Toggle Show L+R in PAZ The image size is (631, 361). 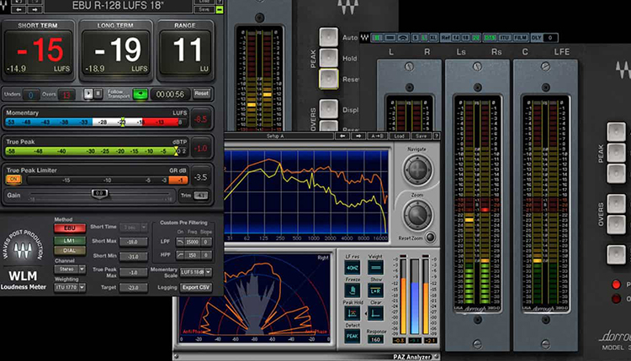click(x=375, y=290)
